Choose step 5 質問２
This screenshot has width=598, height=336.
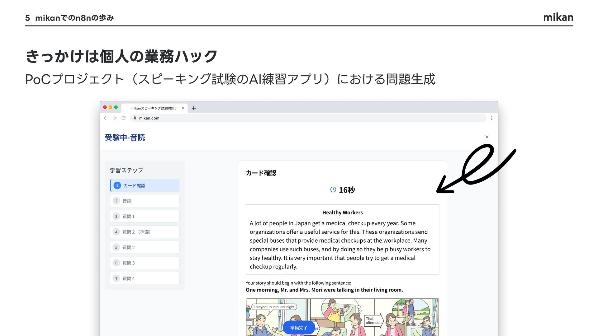pos(145,248)
